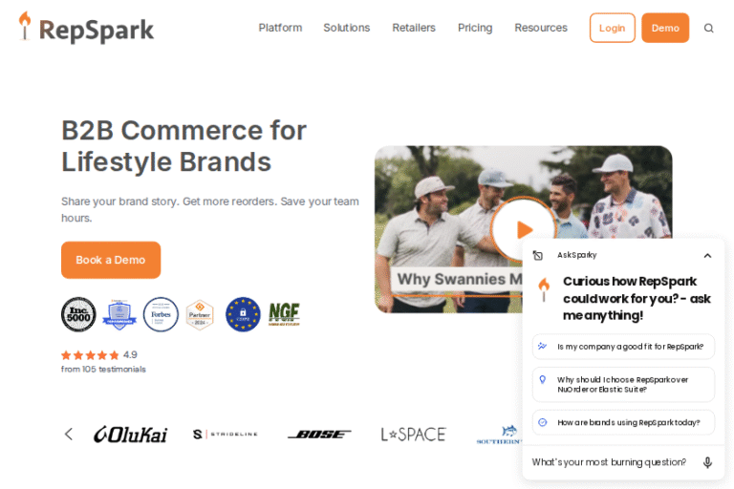Collapse the AskSparky chat panel
The width and height of the screenshot is (734, 489).
pyautogui.click(x=707, y=256)
